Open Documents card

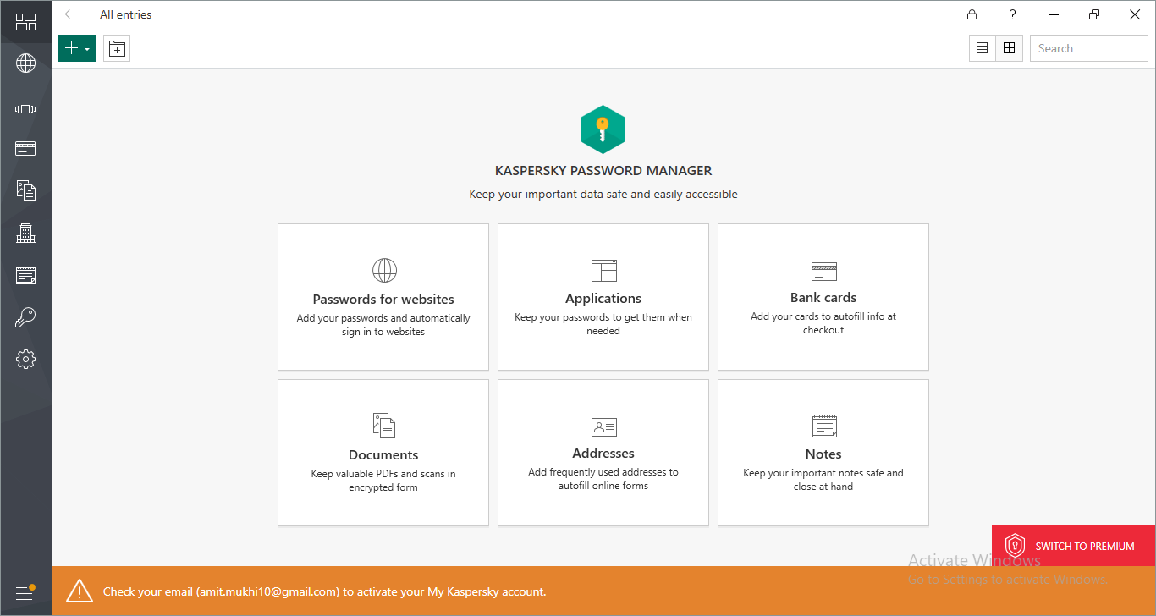[383, 453]
